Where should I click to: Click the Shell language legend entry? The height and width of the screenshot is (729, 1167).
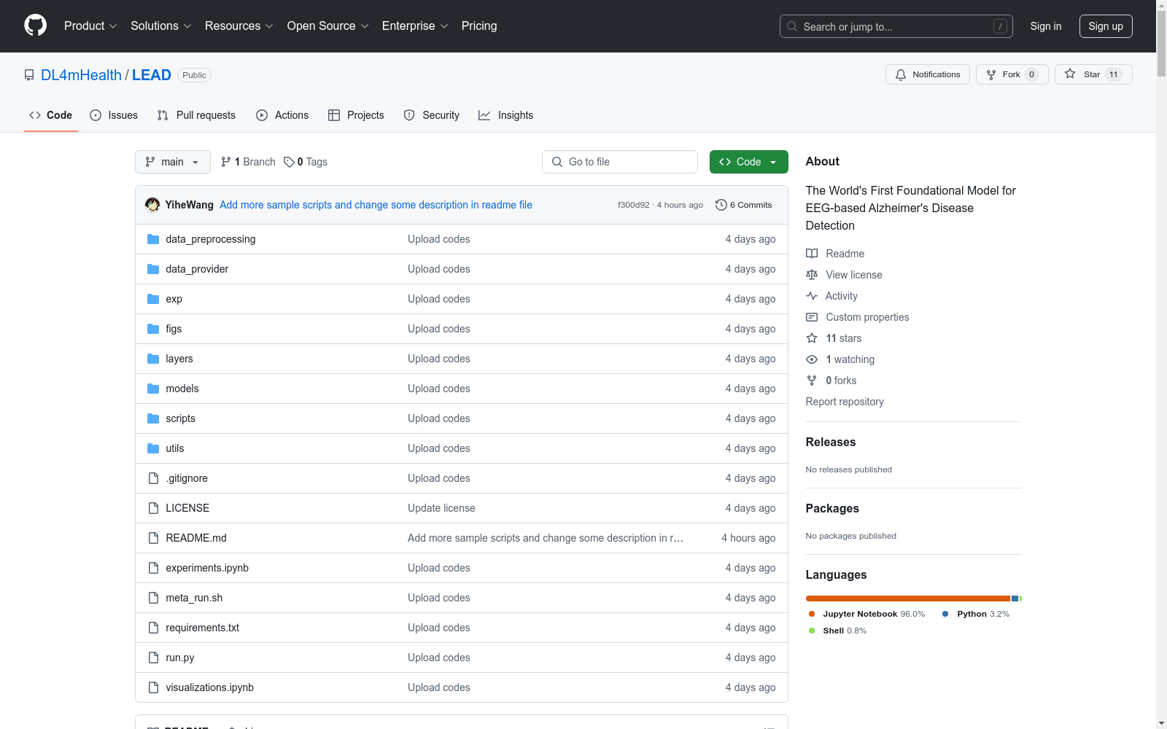[837, 631]
